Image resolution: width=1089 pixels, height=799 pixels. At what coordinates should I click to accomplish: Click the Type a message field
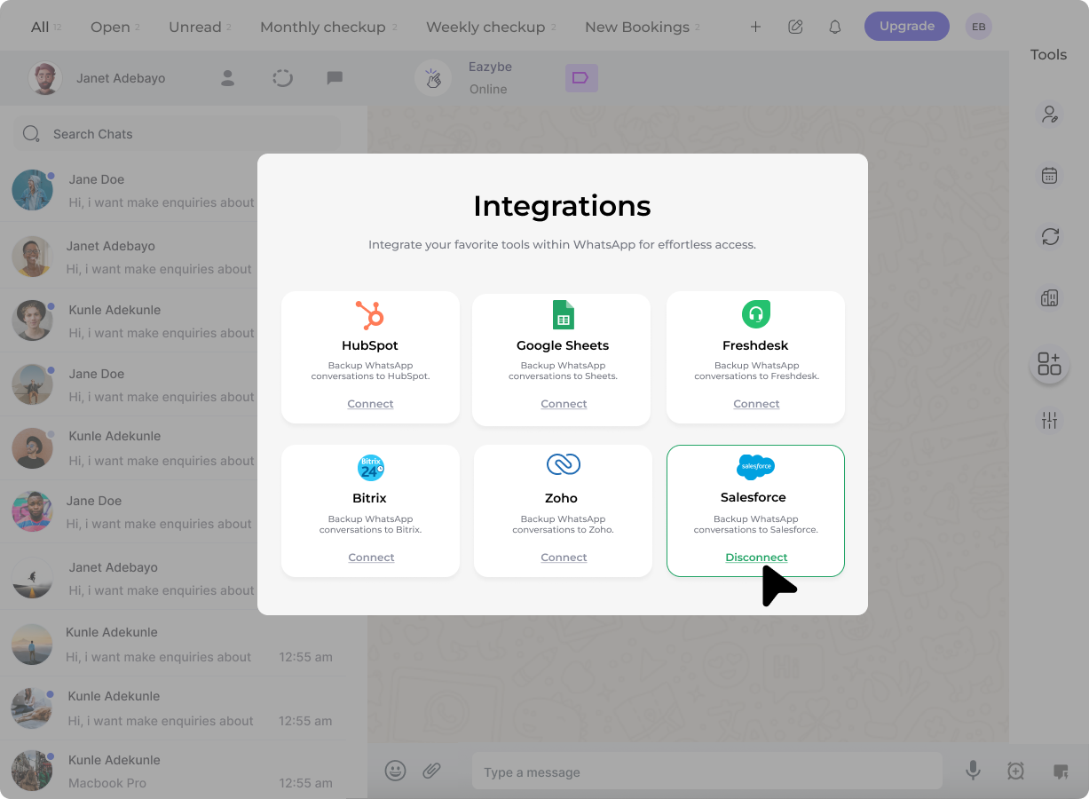[x=706, y=771]
